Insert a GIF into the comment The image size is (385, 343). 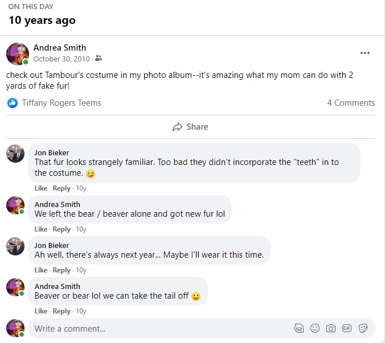tap(347, 328)
